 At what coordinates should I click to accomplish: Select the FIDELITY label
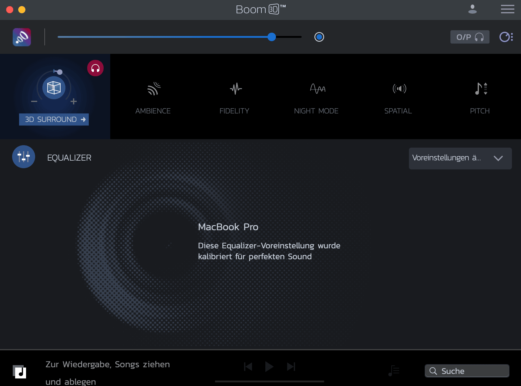[234, 111]
